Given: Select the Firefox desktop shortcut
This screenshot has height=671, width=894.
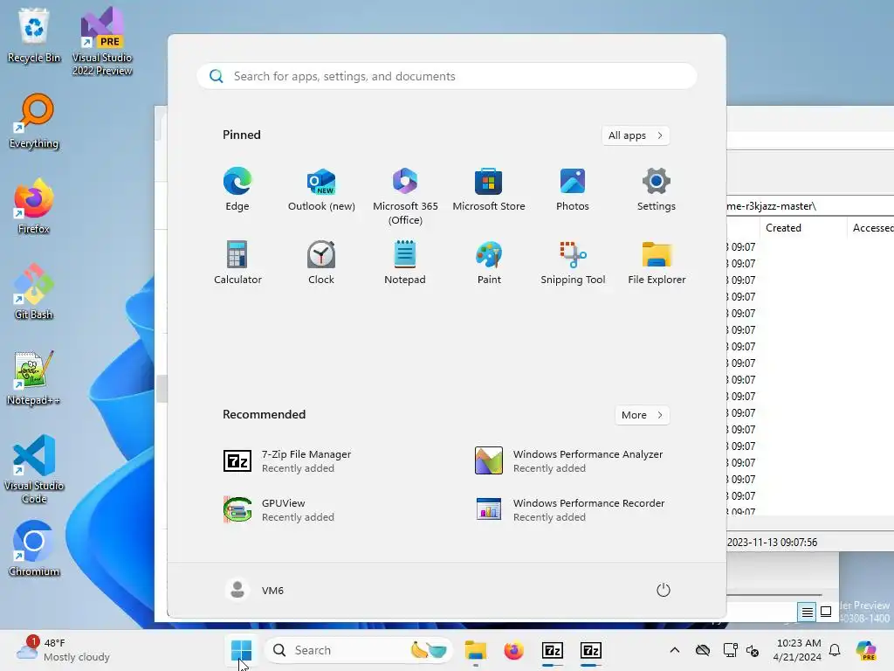Looking at the screenshot, I should coord(34,206).
